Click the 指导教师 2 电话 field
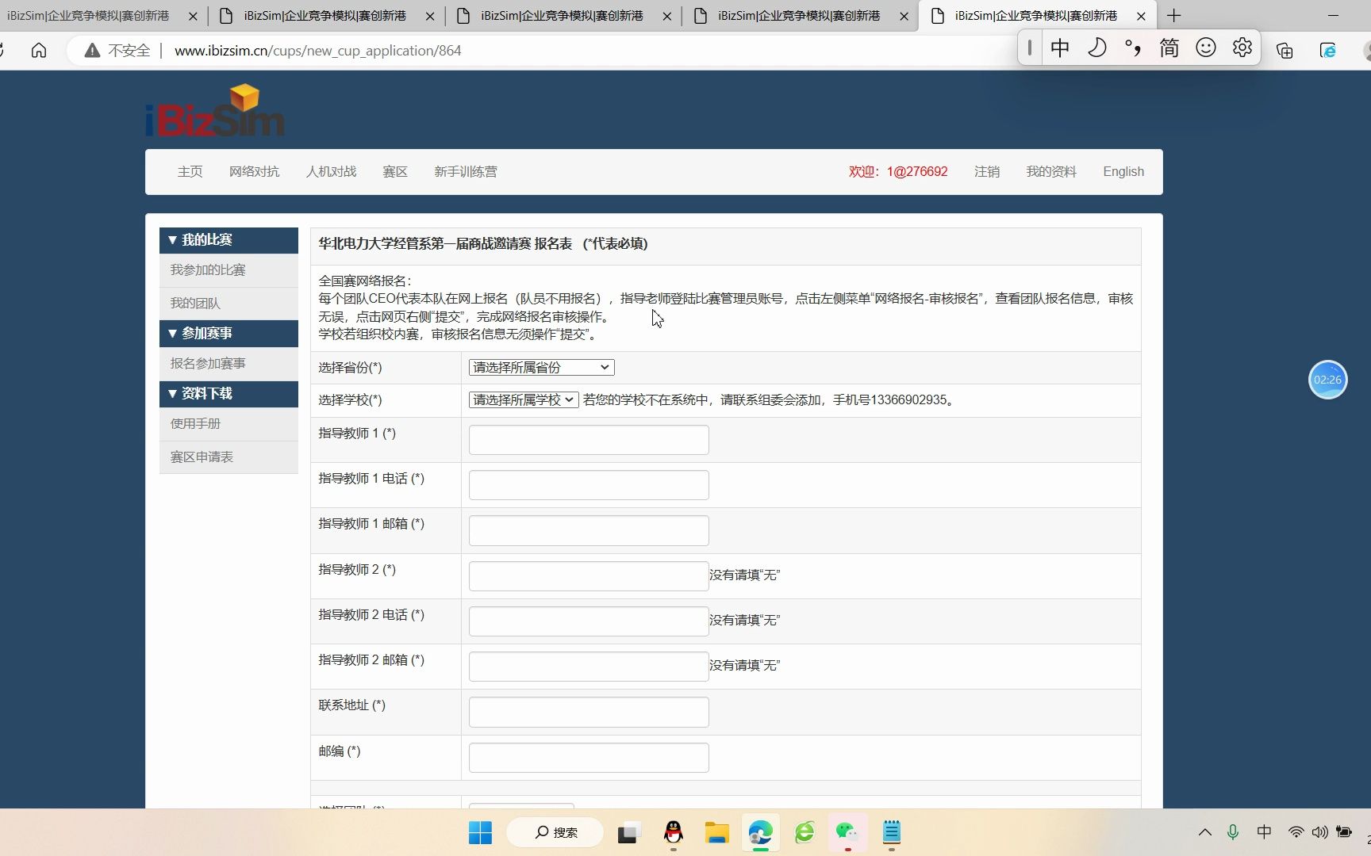This screenshot has height=856, width=1371. click(x=589, y=621)
